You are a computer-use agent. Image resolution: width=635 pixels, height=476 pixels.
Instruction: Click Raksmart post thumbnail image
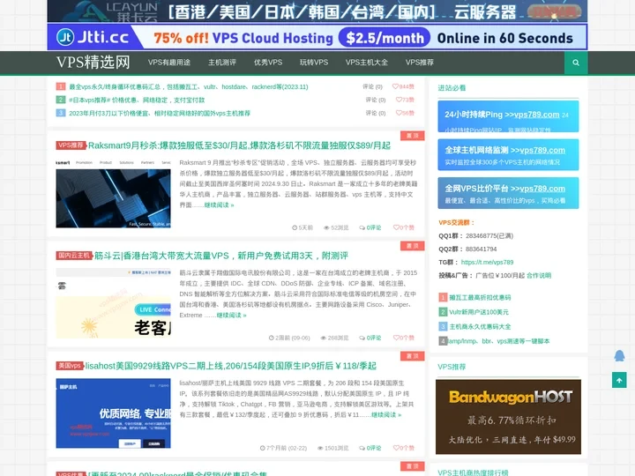113,193
